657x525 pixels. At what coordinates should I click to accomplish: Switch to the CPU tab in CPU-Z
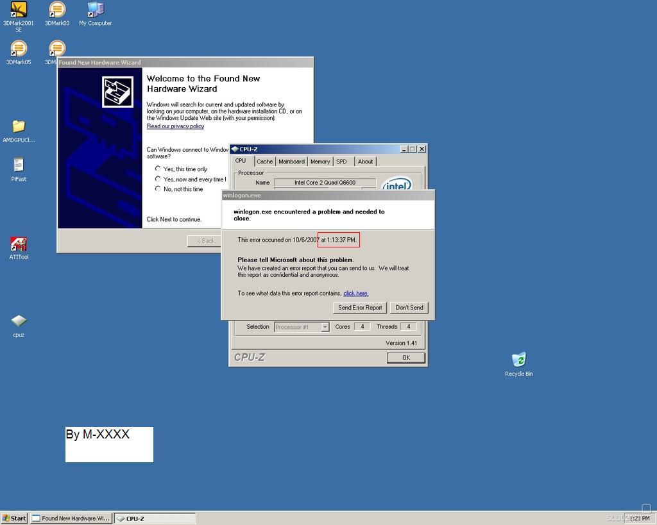(x=241, y=161)
